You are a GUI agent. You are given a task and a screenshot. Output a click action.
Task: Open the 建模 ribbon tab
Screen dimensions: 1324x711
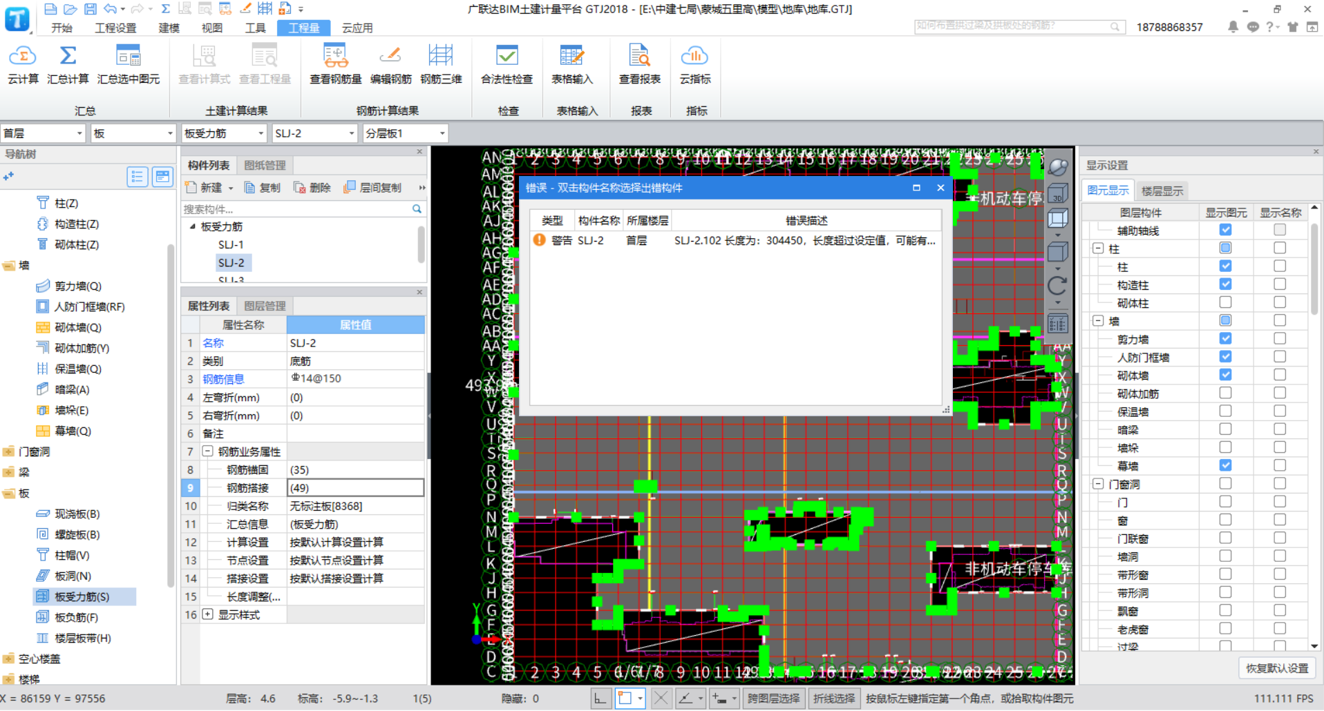pos(169,28)
